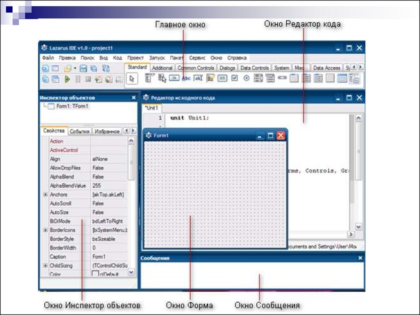Expand the BorderIcons property
This screenshot has height=315, width=420.
pyautogui.click(x=45, y=230)
